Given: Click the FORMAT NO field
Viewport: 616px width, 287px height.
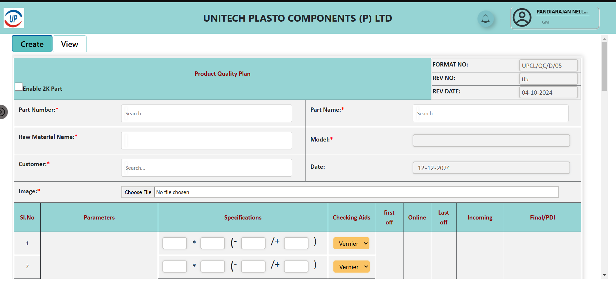Looking at the screenshot, I should [x=549, y=66].
